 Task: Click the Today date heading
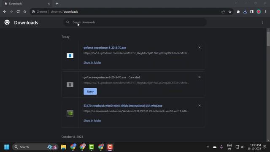pyautogui.click(x=65, y=37)
